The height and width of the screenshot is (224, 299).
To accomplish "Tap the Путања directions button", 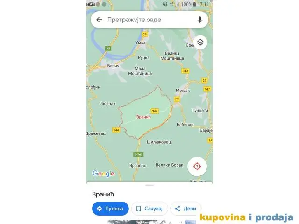I will (110, 209).
